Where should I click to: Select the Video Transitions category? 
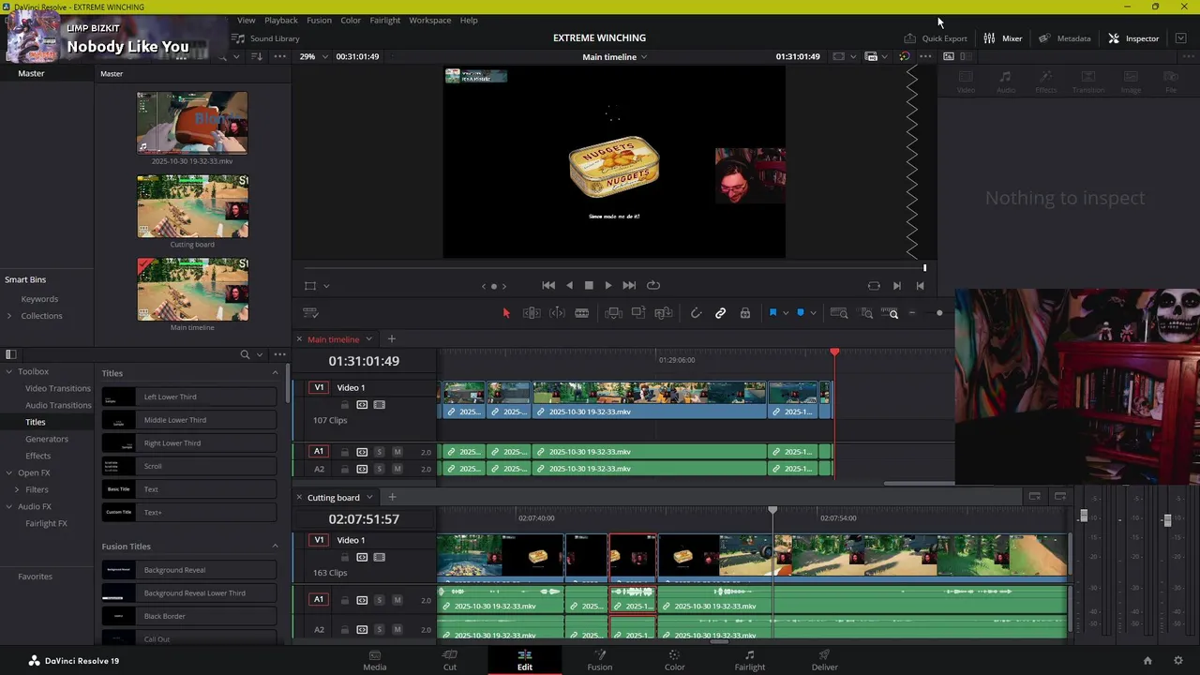(58, 388)
